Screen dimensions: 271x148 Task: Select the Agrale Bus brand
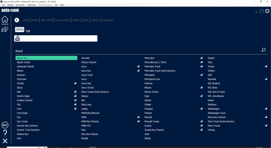coord(46,58)
